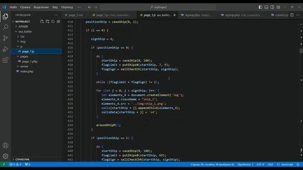This screenshot has height=170, width=303.
Task: Open the Вид menu
Action: click(55, 7)
